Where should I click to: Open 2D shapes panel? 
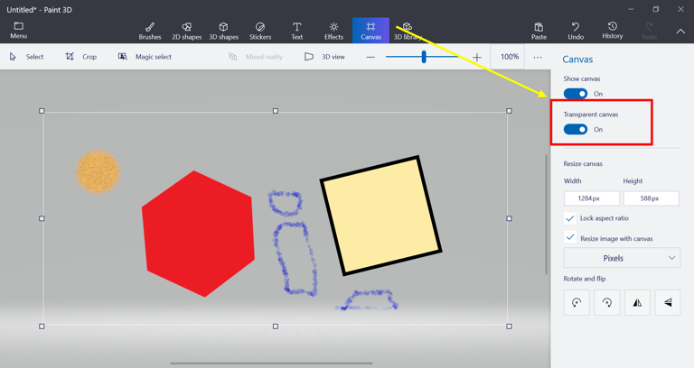click(x=186, y=31)
